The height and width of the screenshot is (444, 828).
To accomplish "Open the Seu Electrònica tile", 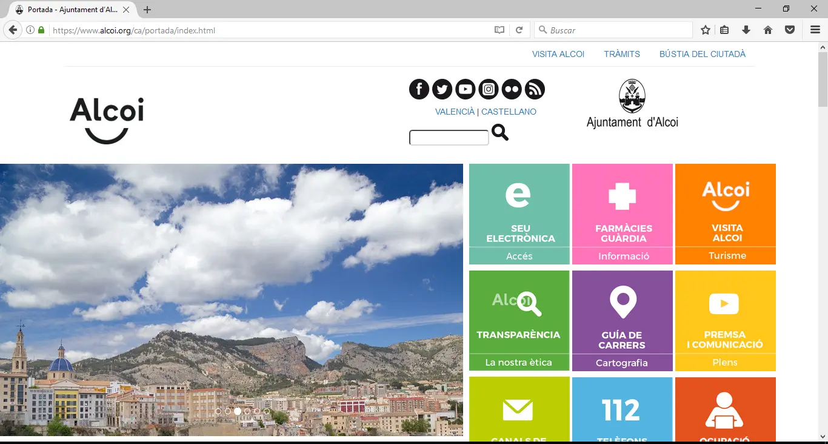I will point(519,214).
